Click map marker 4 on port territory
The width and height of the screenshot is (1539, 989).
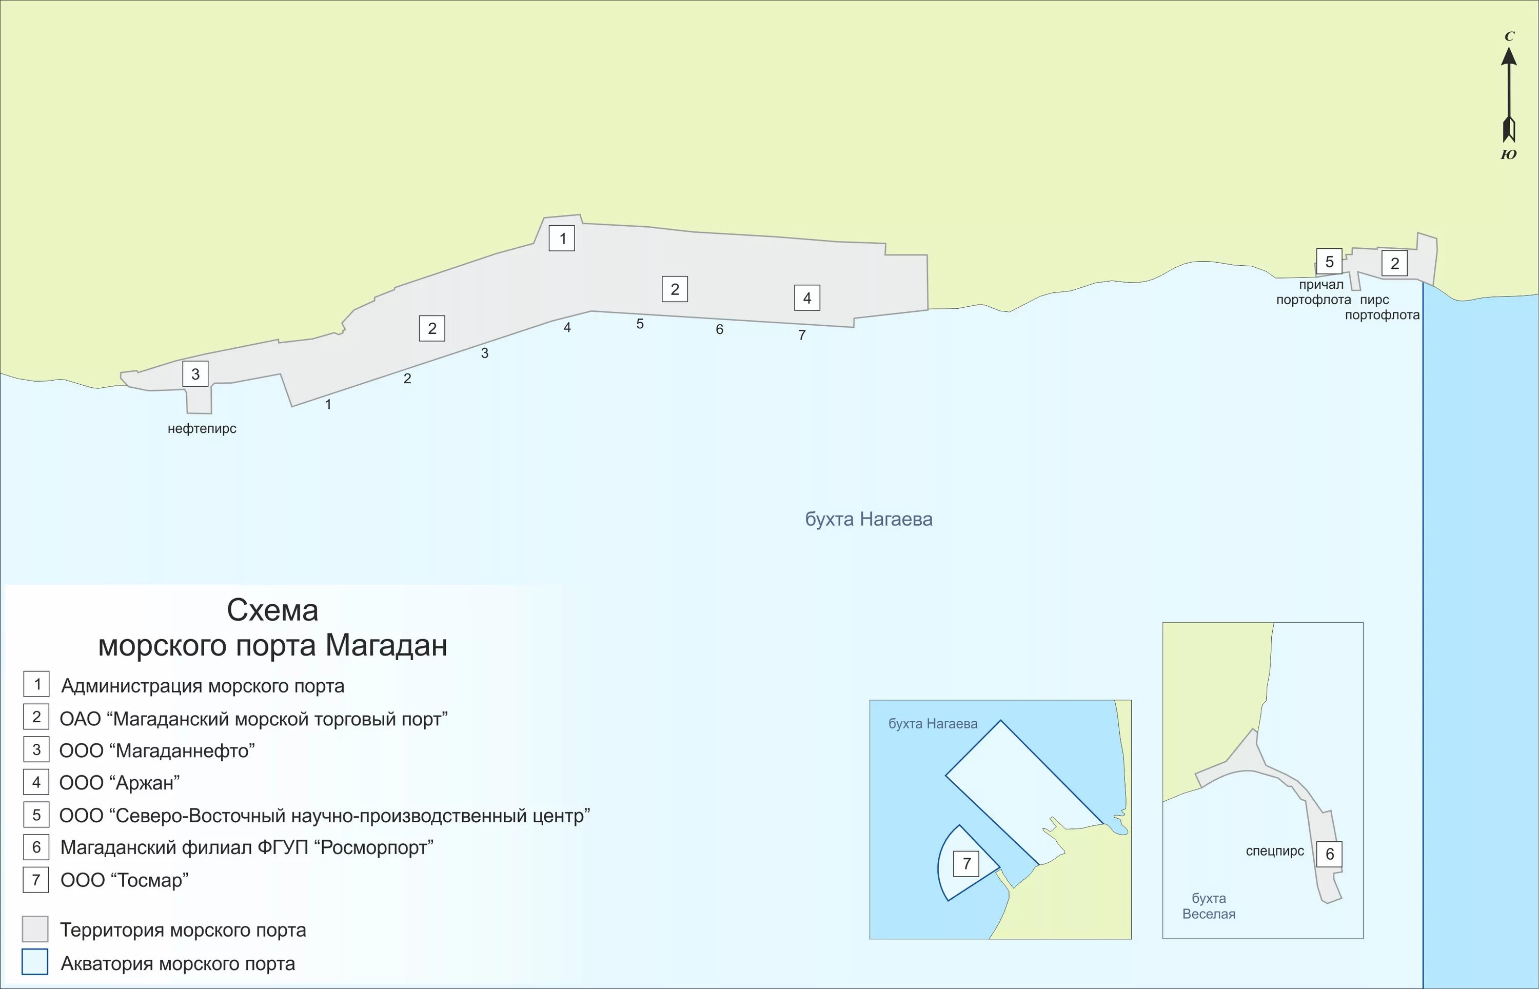click(807, 298)
